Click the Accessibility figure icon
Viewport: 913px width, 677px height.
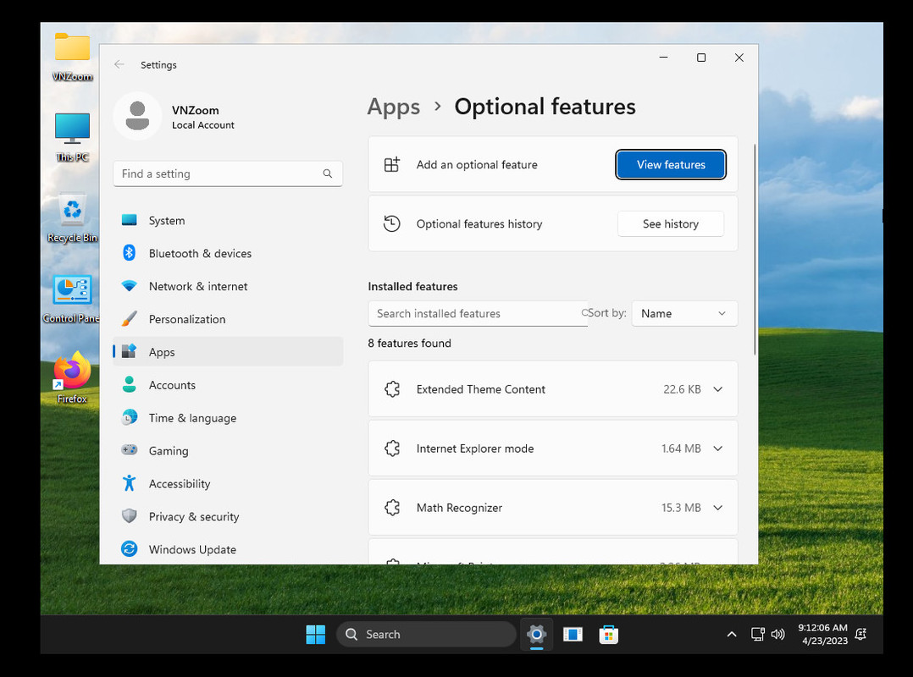tap(130, 482)
